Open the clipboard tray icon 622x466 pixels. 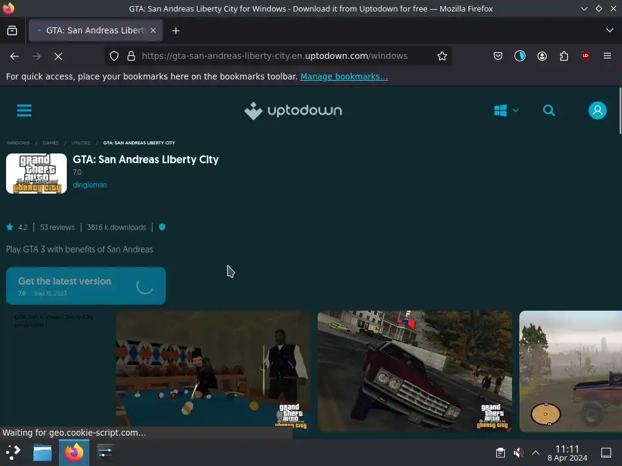(x=501, y=453)
